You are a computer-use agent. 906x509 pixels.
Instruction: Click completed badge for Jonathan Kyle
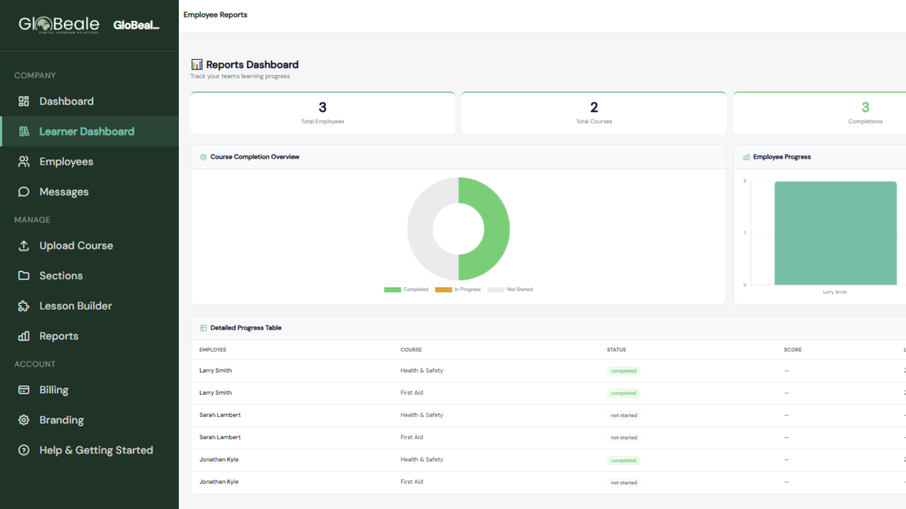coord(623,460)
